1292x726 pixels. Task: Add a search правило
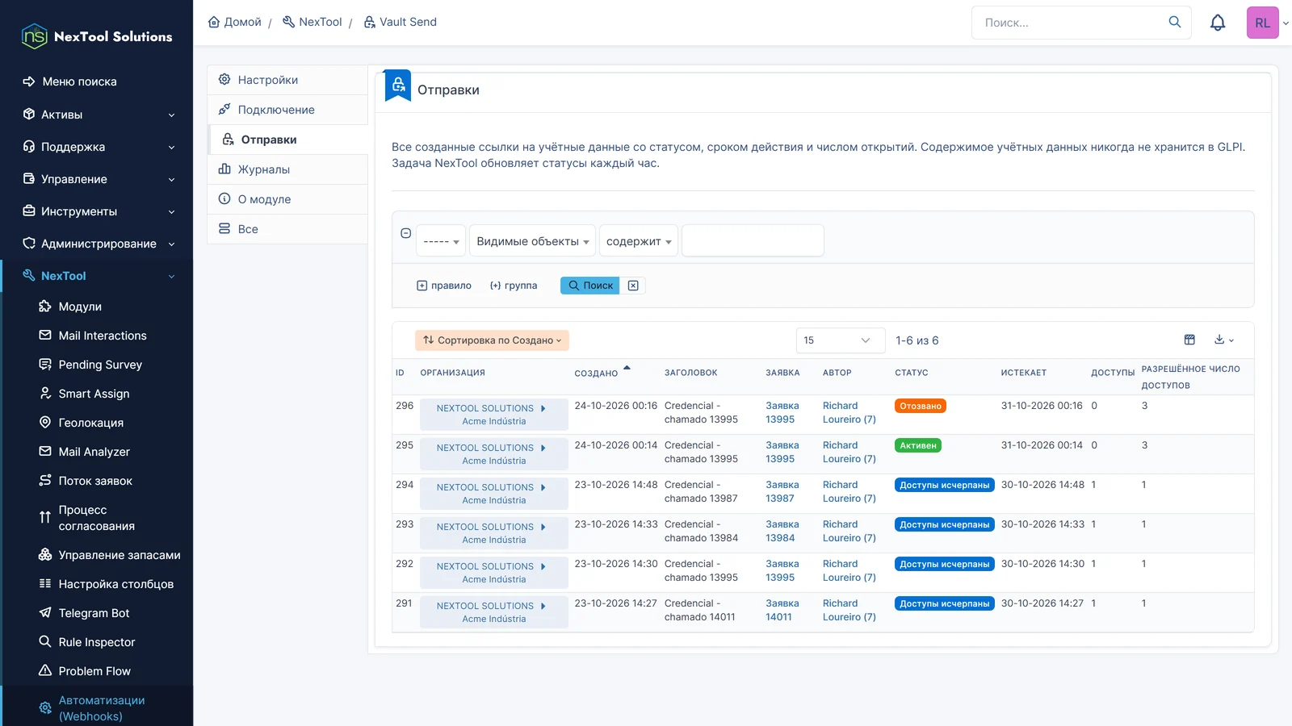point(444,286)
